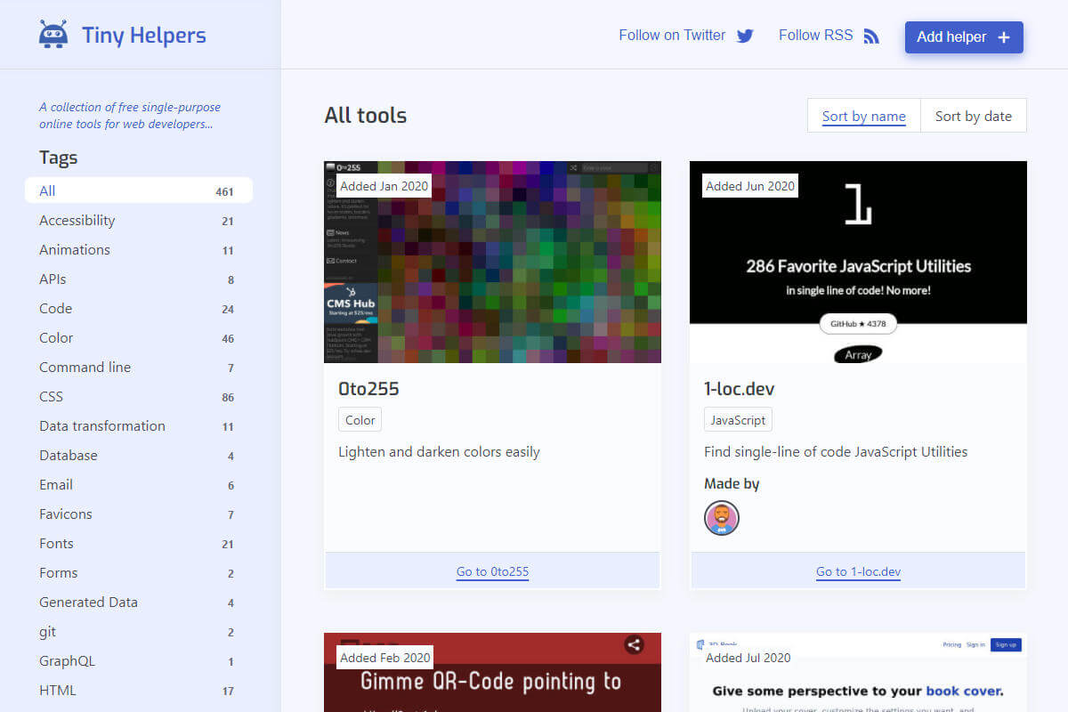Open the Gimme QR-Code thumbnail

[492, 672]
